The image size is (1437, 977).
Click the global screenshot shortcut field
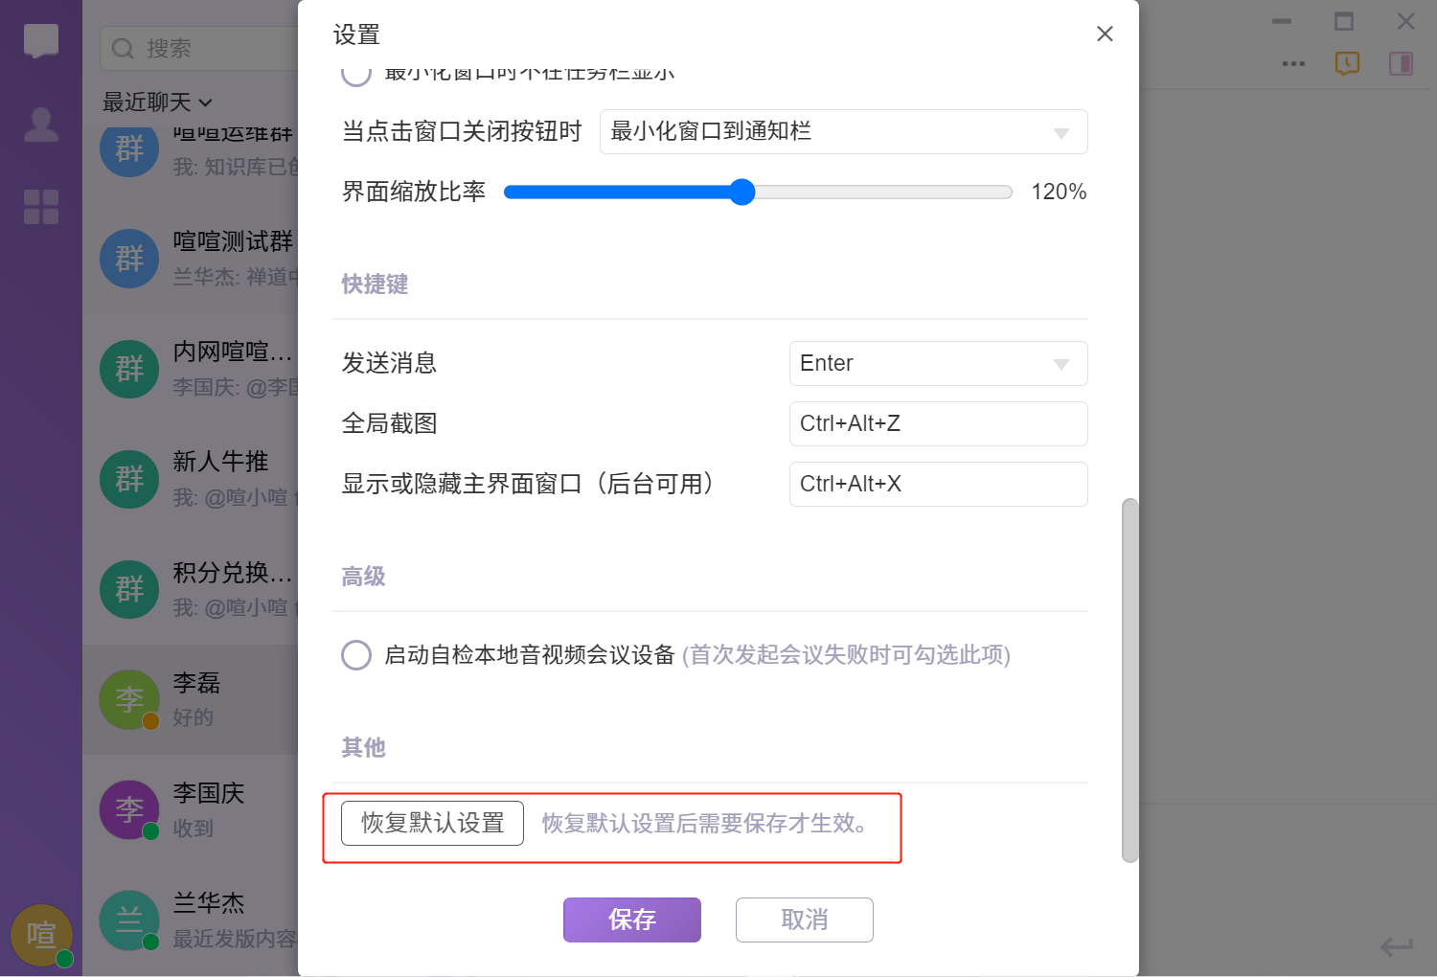[x=938, y=423]
